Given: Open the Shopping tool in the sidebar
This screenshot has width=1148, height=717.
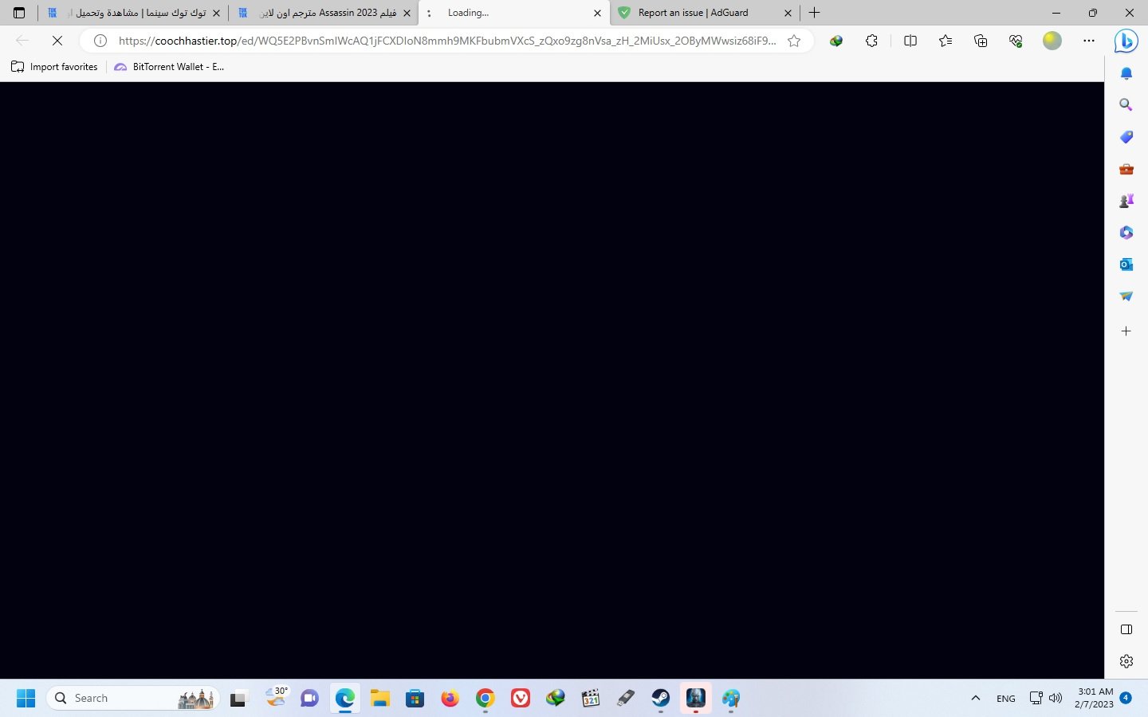Looking at the screenshot, I should (1126, 136).
